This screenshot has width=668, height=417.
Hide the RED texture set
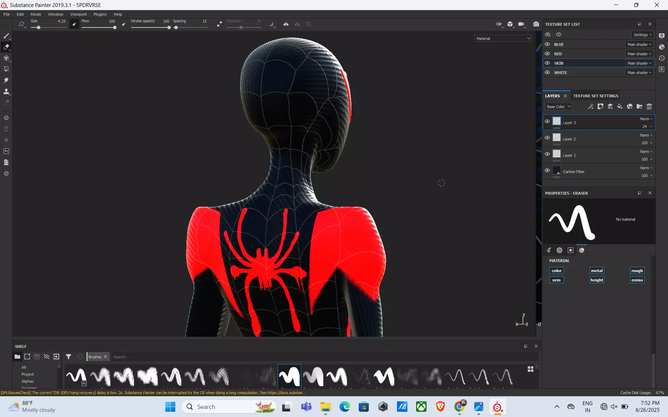(547, 54)
